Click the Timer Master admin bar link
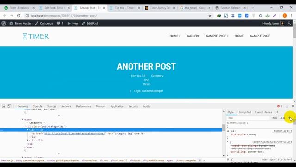Screen dimensions: 296x167 coord(20,23)
